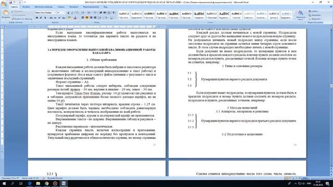Click Increase Indent icon

(105, 12)
